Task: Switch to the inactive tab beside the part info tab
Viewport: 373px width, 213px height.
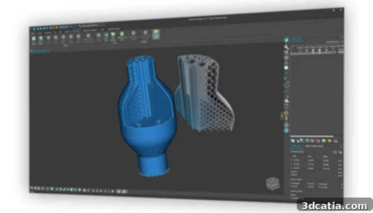Action: click(314, 146)
